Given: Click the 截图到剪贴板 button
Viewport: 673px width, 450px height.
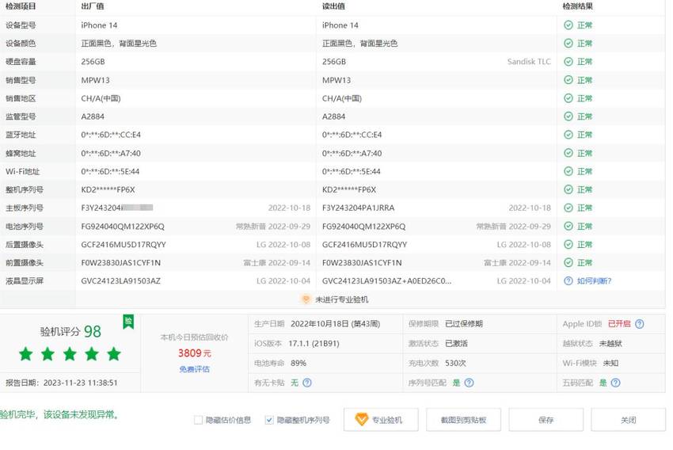Looking at the screenshot, I should [463, 420].
